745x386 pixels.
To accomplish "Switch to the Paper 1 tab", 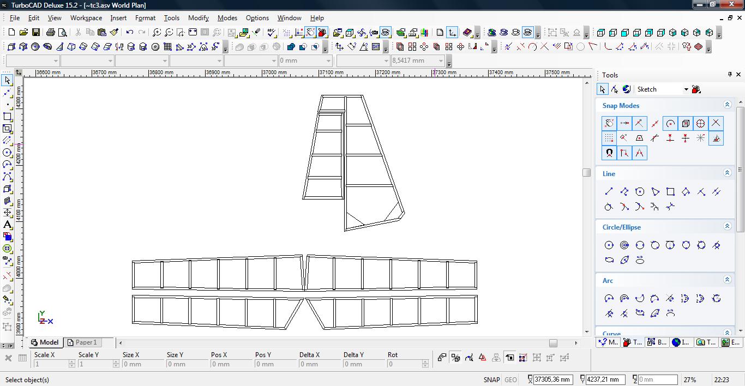I will [x=82, y=342].
